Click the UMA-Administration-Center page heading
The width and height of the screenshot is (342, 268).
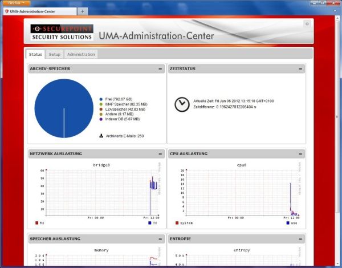coord(156,36)
